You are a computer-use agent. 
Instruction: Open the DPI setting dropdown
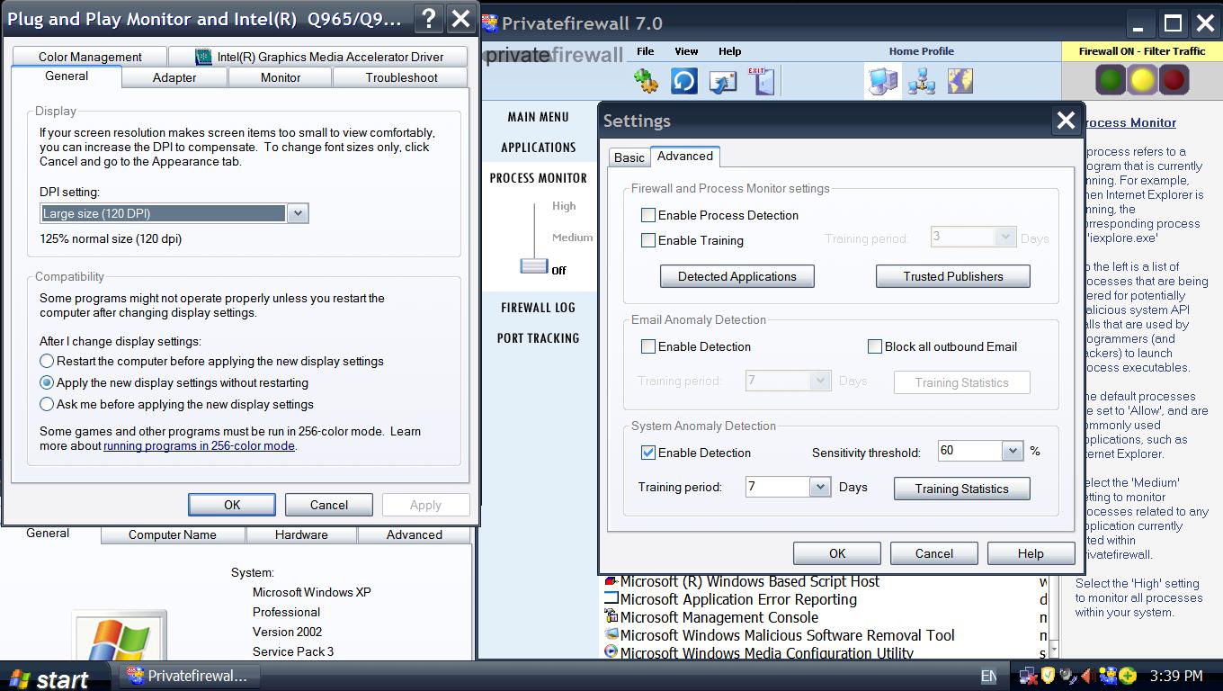point(297,213)
